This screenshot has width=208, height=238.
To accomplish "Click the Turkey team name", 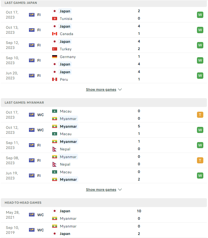I will pos(66,49).
